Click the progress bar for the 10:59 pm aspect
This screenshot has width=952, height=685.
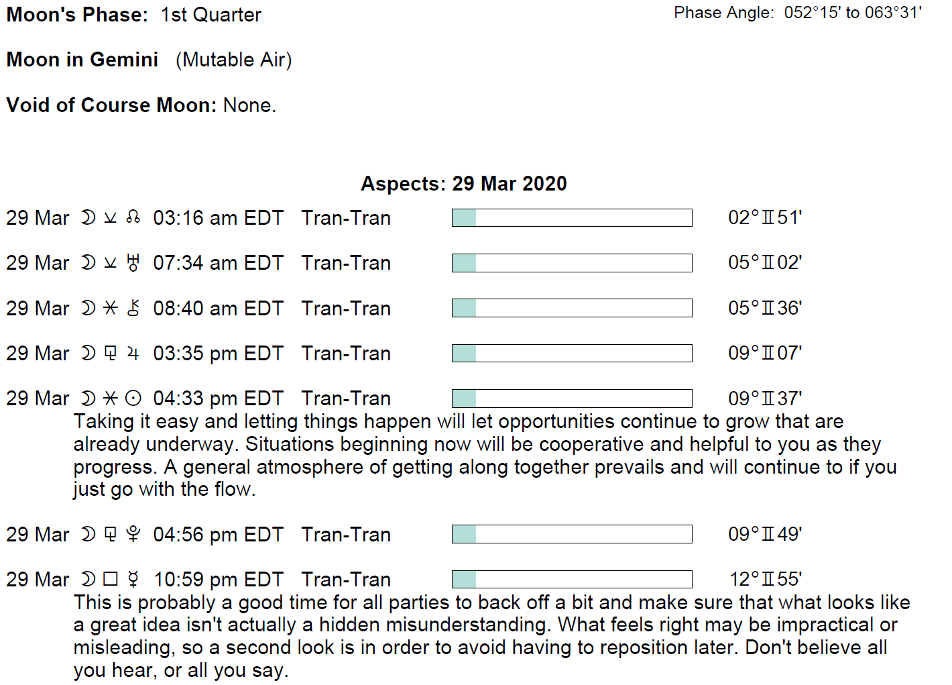(x=572, y=579)
